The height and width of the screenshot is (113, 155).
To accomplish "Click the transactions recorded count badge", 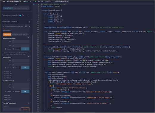I will click(x=20, y=15).
